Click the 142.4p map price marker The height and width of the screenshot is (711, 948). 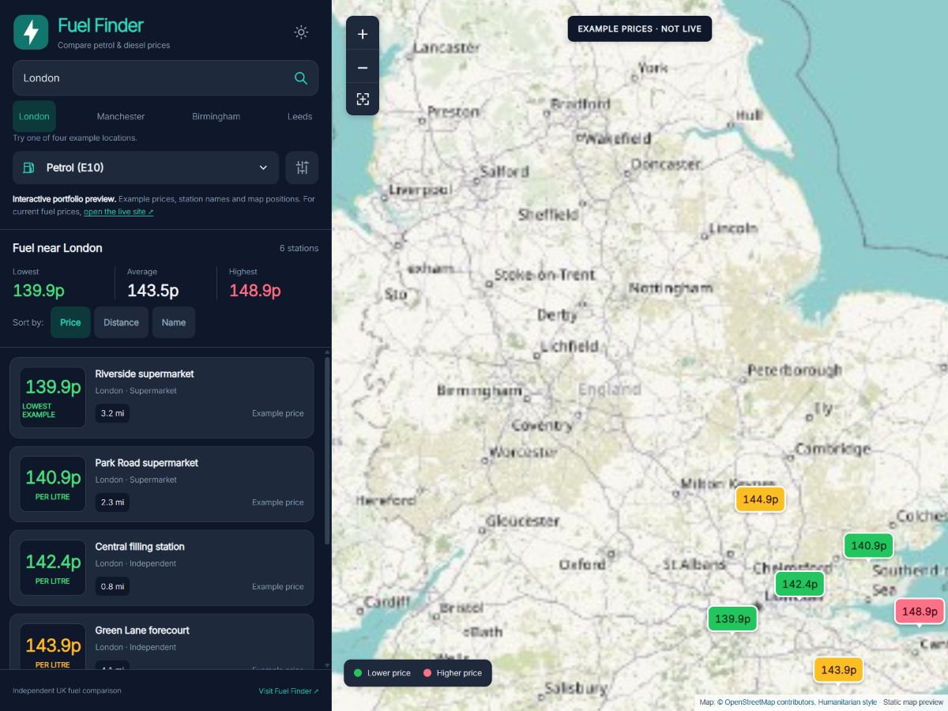[x=799, y=585]
